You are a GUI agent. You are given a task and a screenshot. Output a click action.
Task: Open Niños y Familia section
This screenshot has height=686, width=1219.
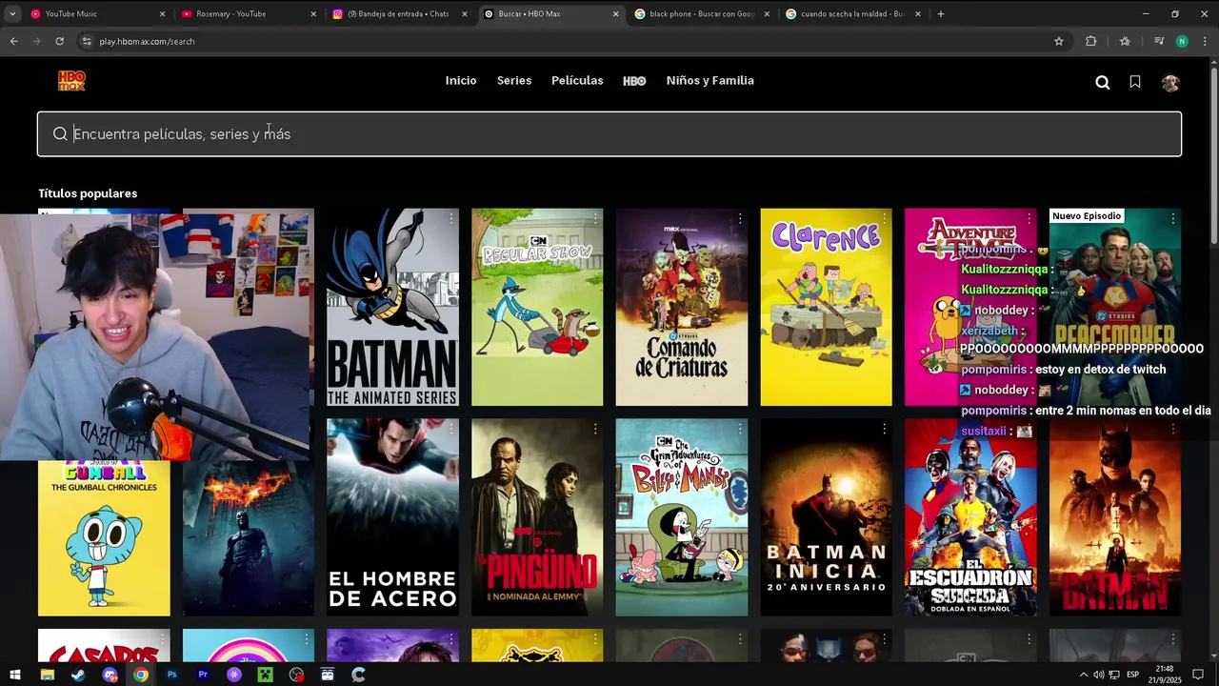(x=710, y=81)
